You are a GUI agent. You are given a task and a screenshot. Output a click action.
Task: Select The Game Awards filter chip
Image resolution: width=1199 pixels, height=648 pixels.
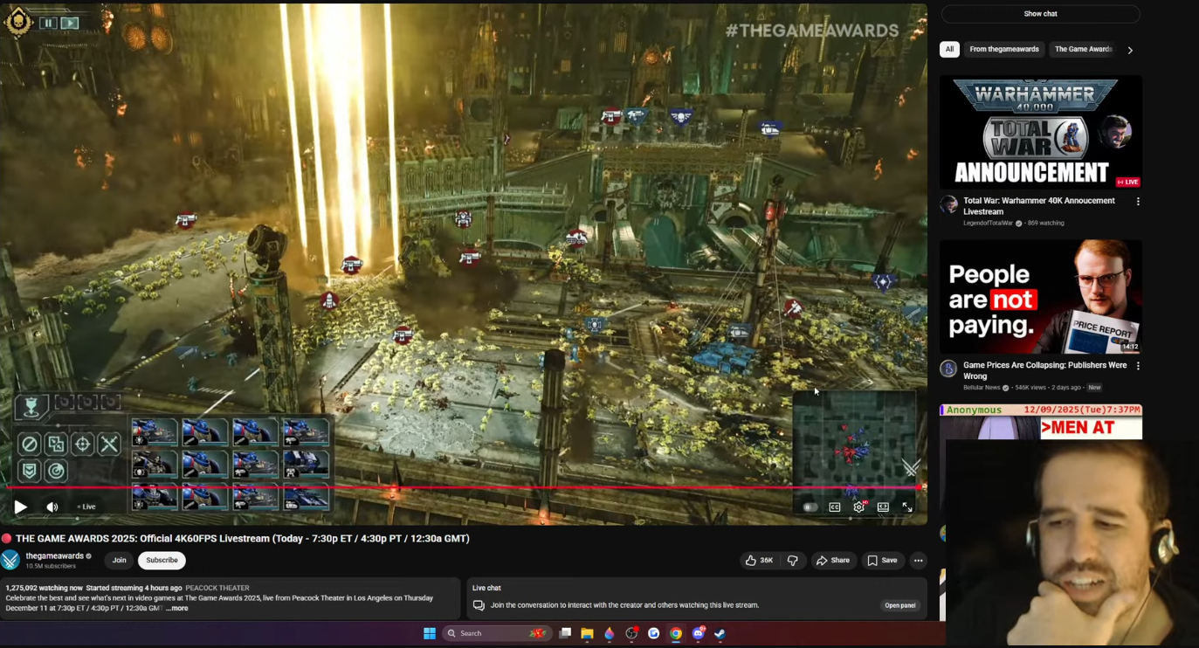1083,50
